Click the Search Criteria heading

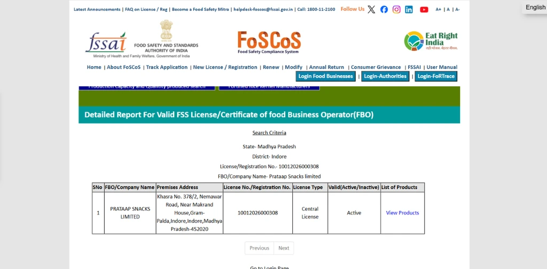point(269,133)
